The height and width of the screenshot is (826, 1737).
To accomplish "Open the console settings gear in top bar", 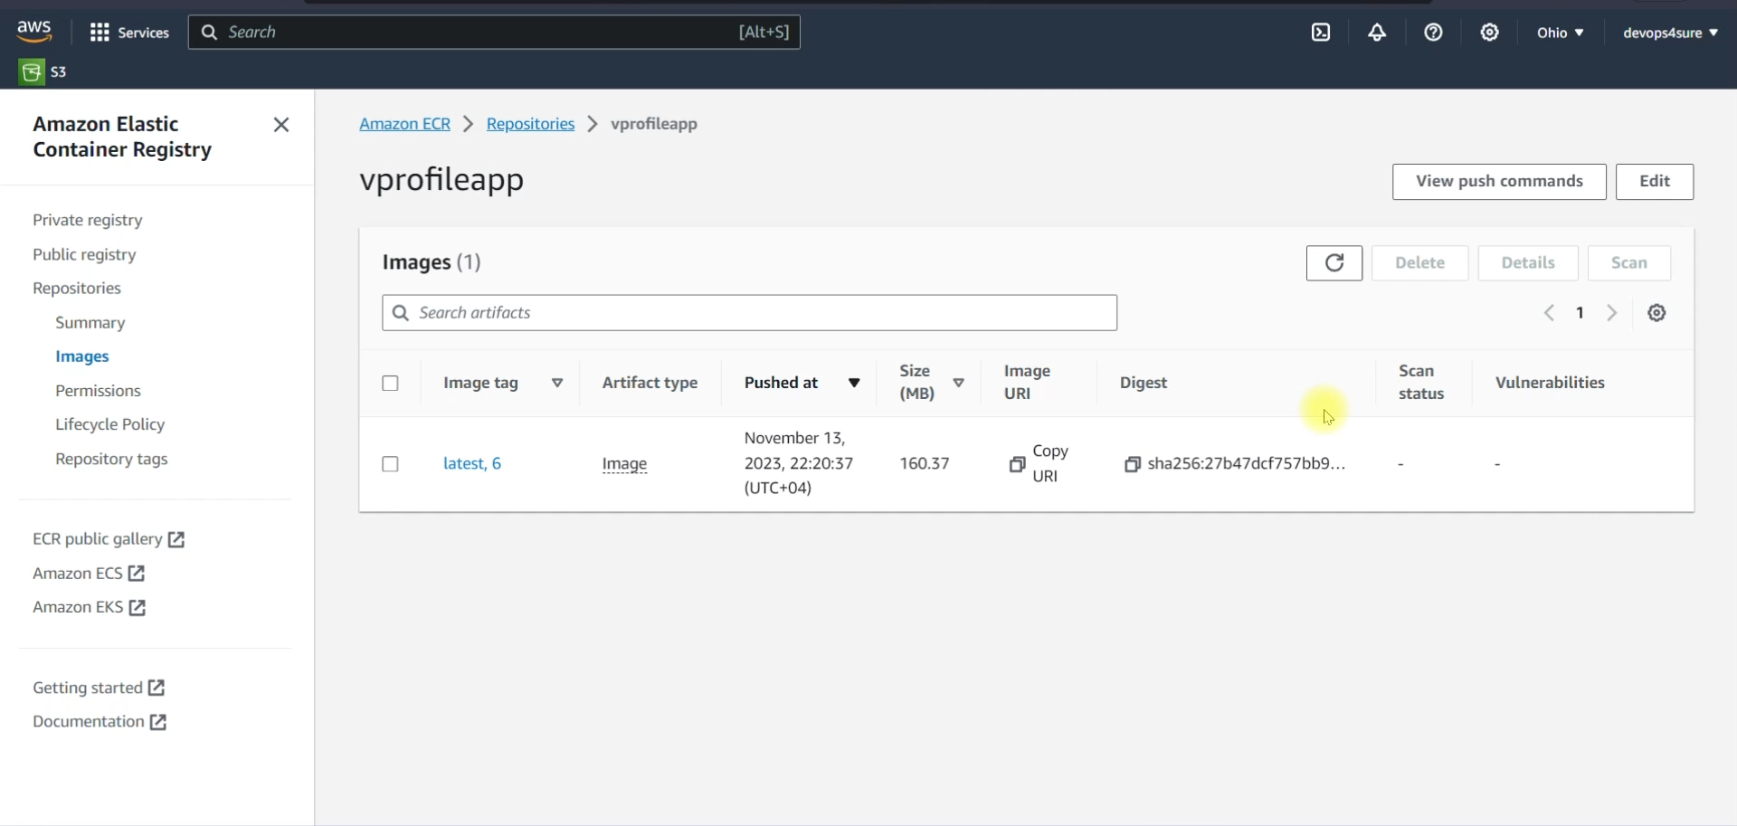I will (1489, 33).
